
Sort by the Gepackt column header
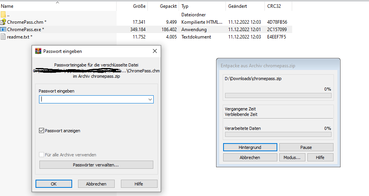(168, 6)
